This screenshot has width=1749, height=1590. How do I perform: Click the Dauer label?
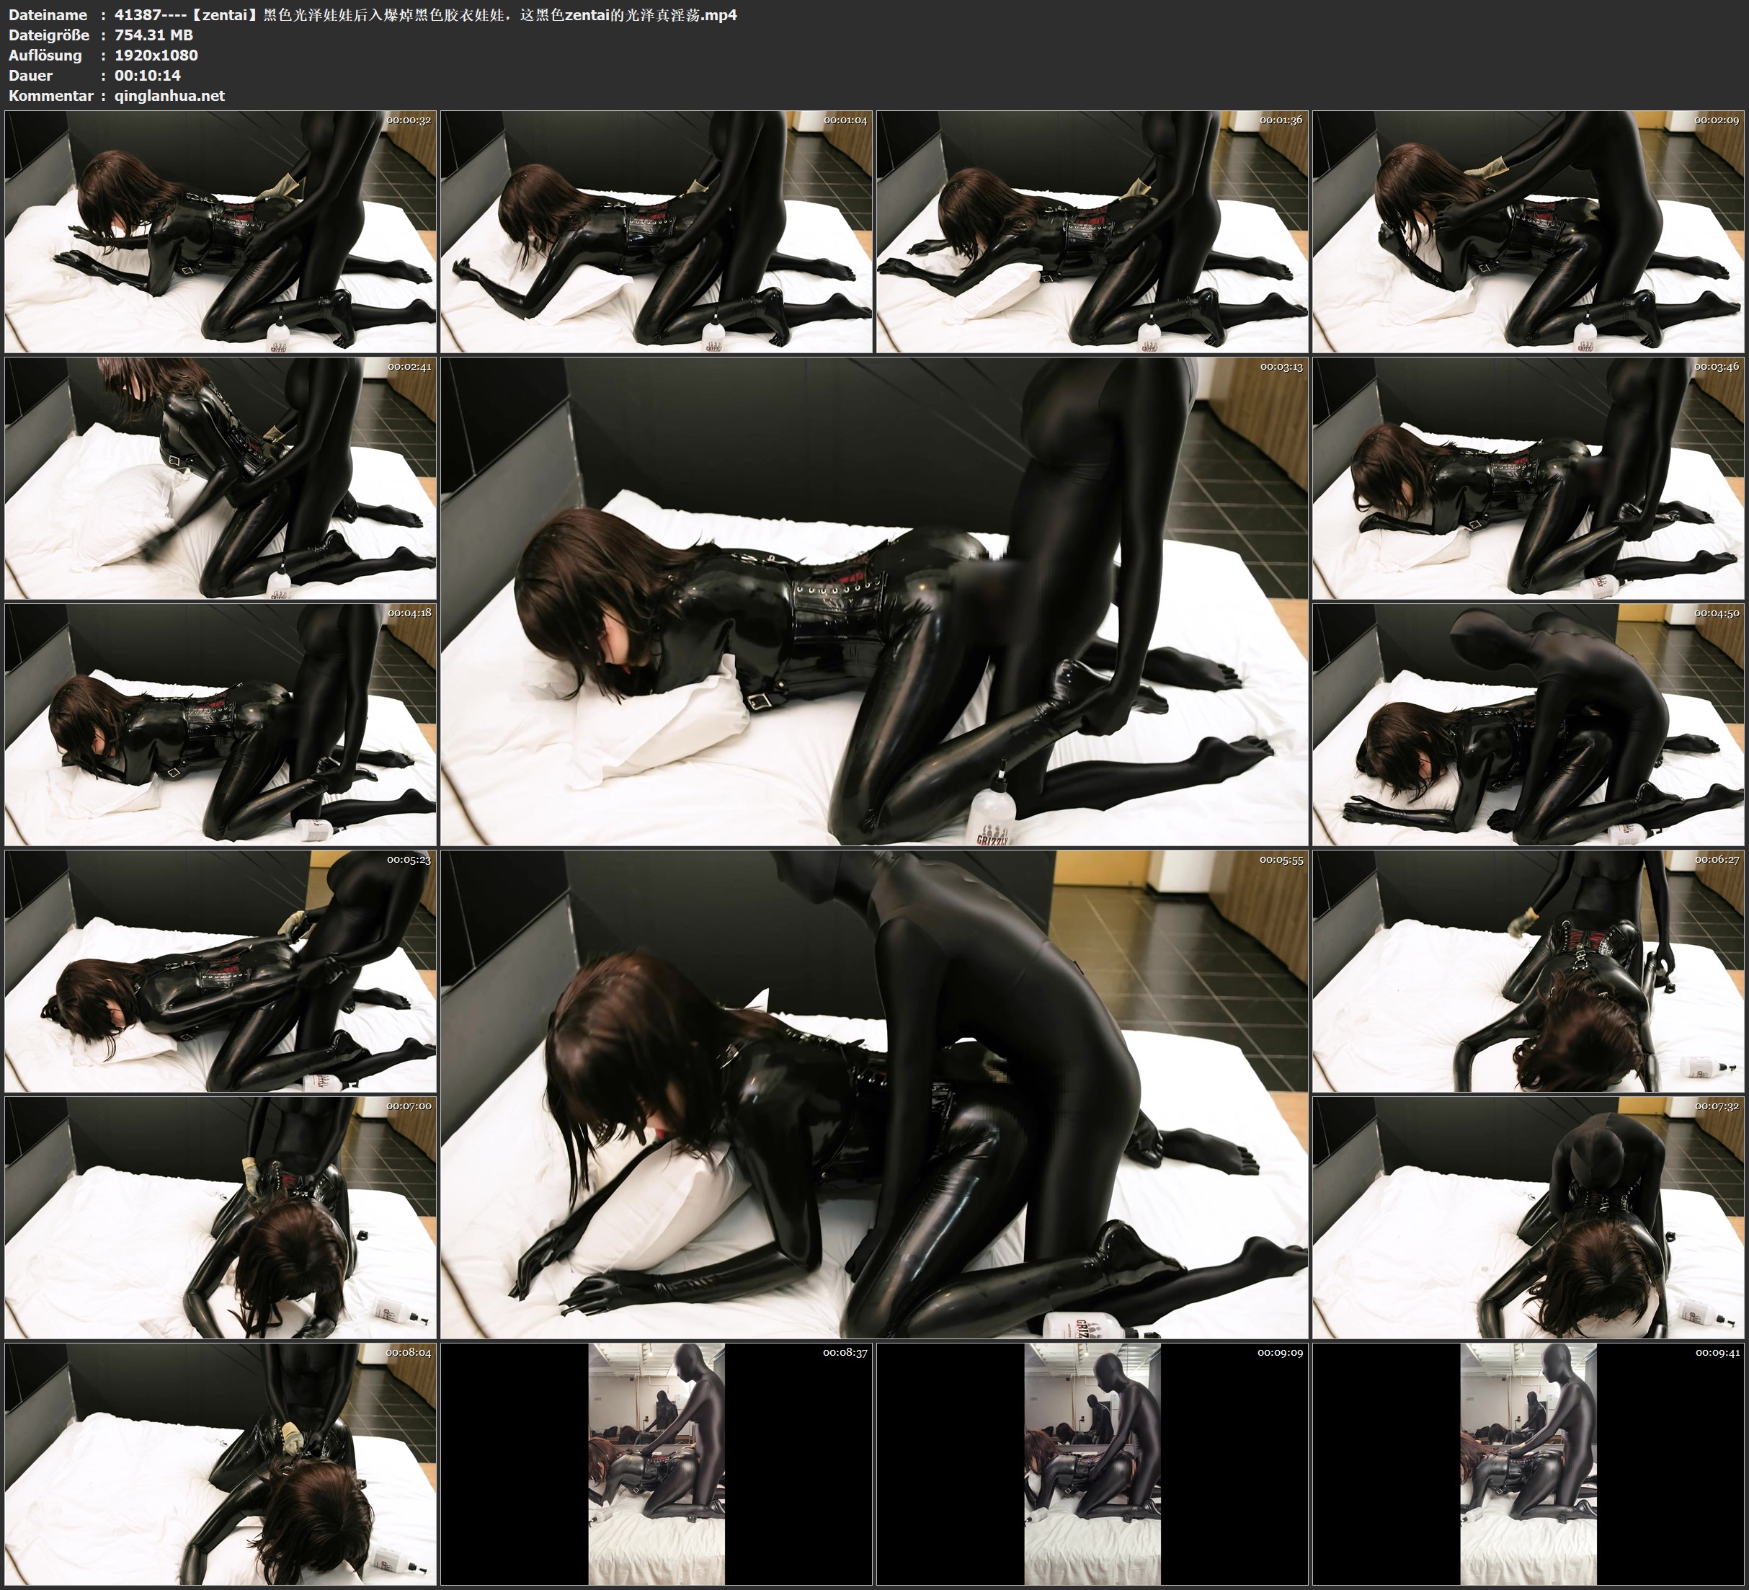click(x=30, y=76)
